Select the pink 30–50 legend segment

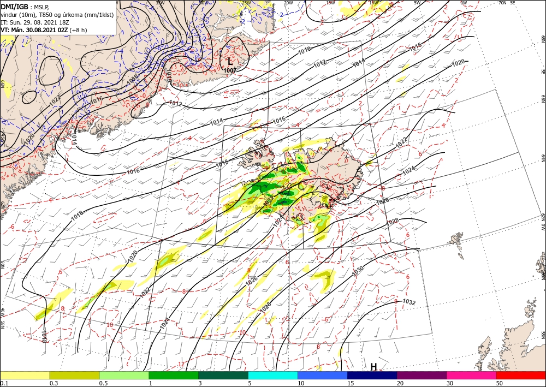[472, 375]
